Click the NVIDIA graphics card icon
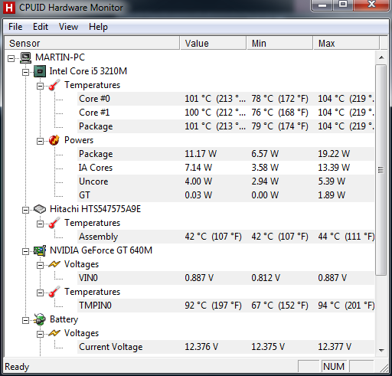Image resolution: width=392 pixels, height=376 pixels. coord(40,250)
